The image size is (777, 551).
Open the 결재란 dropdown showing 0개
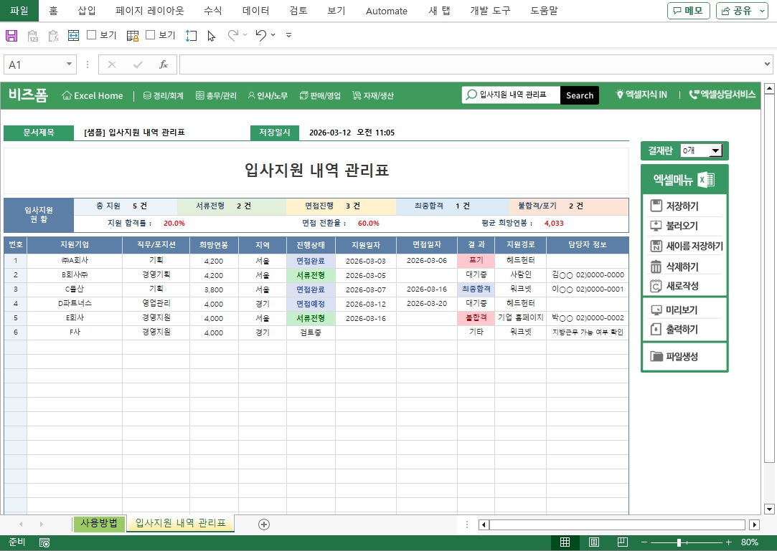[715, 150]
